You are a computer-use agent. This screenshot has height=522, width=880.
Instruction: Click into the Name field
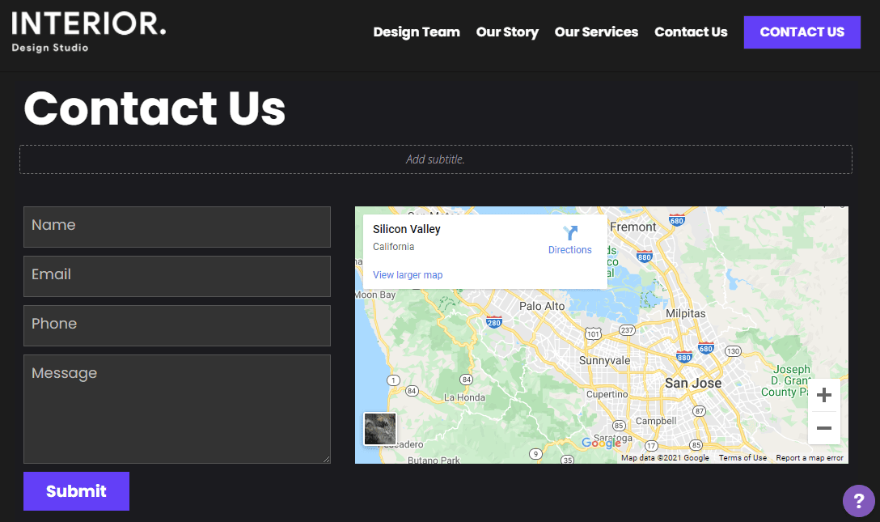tap(176, 227)
